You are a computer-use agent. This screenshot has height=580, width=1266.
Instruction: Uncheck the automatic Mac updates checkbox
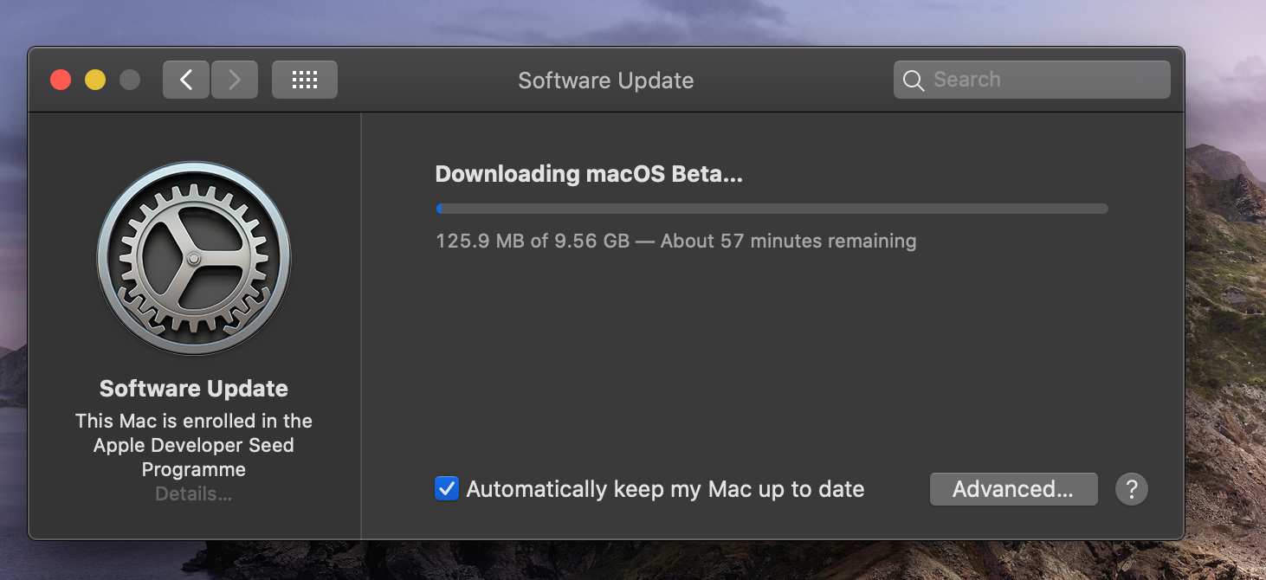click(x=447, y=489)
